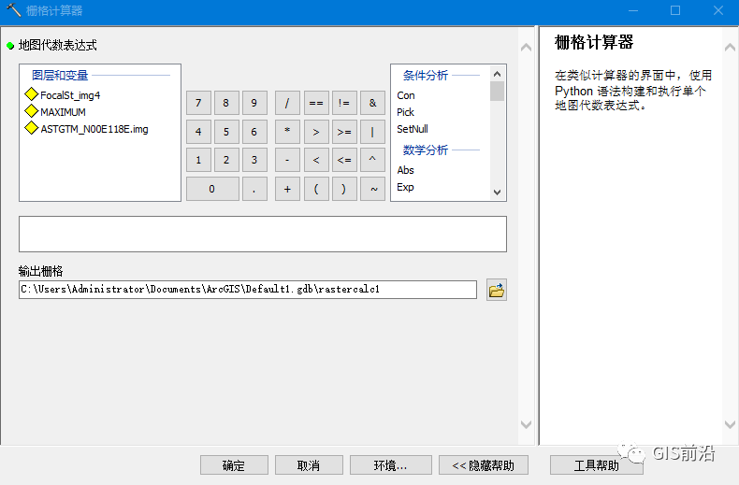The height and width of the screenshot is (485, 739).
Task: Insert the less-than operator
Action: point(316,160)
